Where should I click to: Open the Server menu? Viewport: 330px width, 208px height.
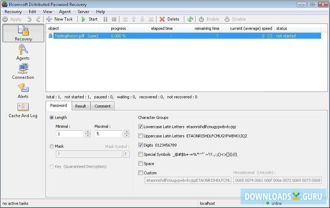point(83,12)
